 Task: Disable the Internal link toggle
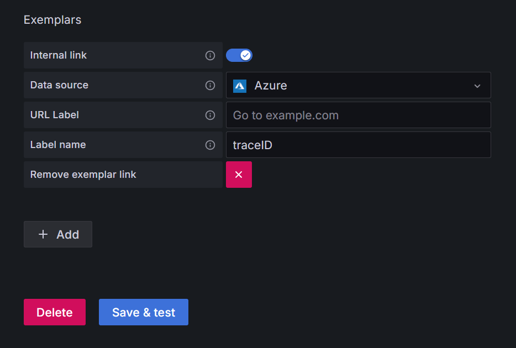(x=239, y=55)
